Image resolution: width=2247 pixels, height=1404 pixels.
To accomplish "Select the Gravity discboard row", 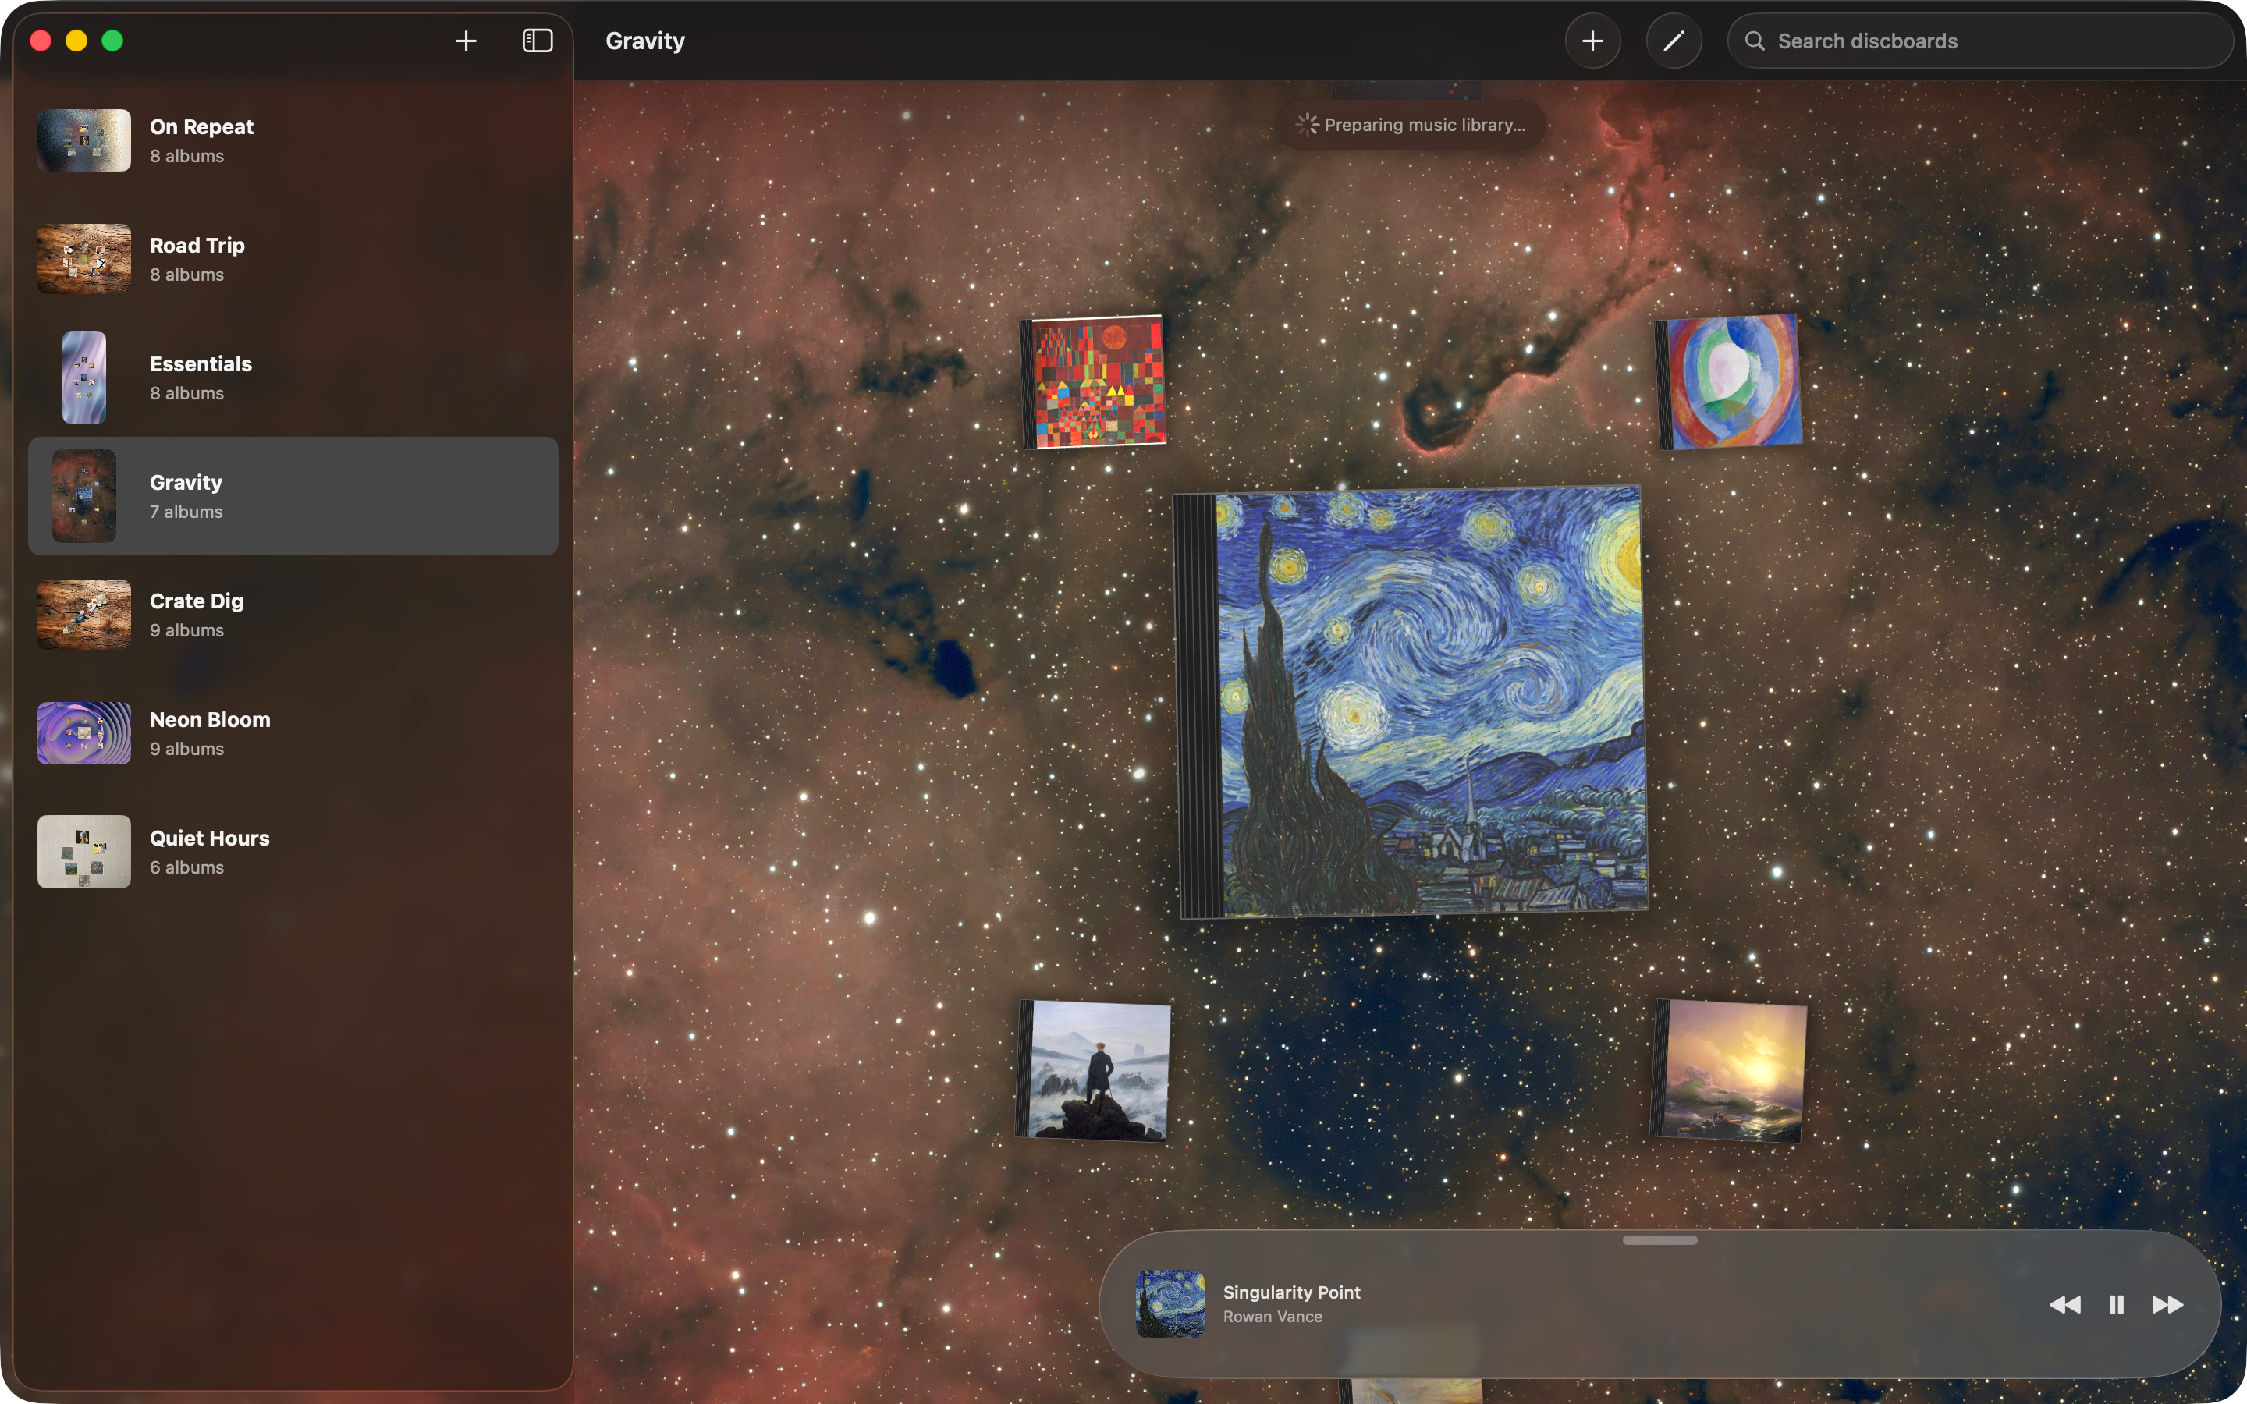I will (x=293, y=496).
